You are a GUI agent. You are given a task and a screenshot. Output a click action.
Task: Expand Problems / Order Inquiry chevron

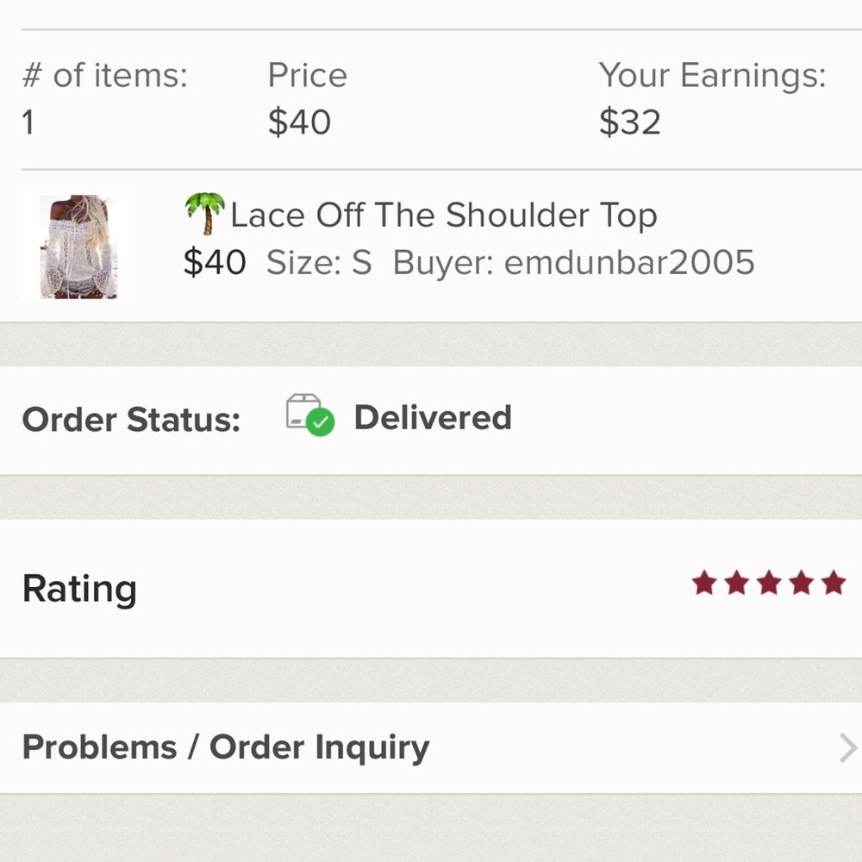848,748
